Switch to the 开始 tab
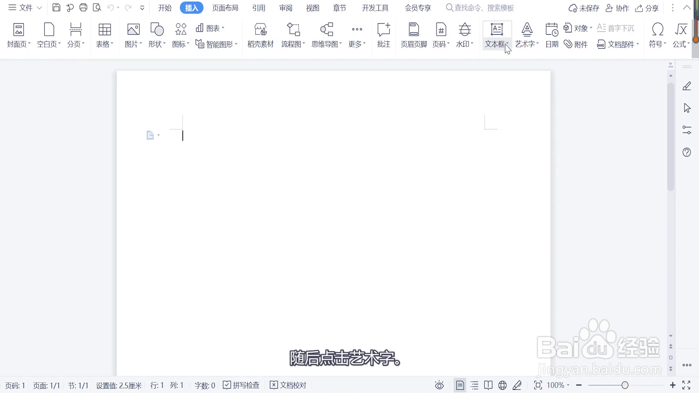This screenshot has height=393, width=699. coord(165,8)
